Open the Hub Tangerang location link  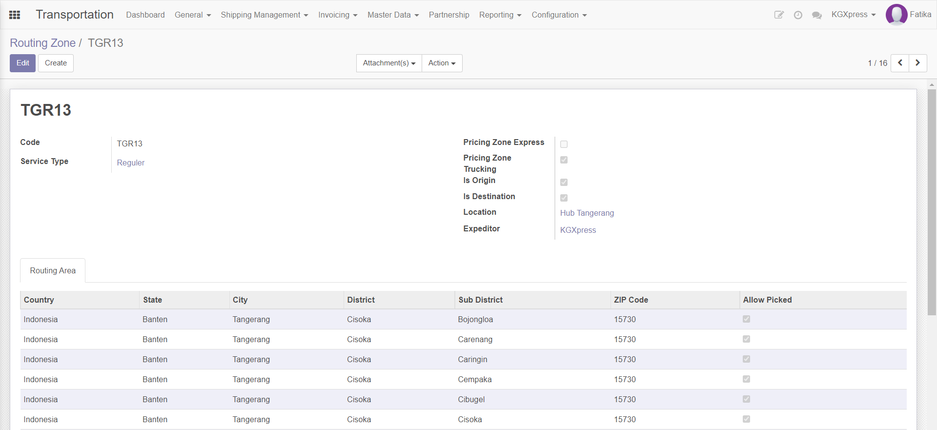(587, 213)
